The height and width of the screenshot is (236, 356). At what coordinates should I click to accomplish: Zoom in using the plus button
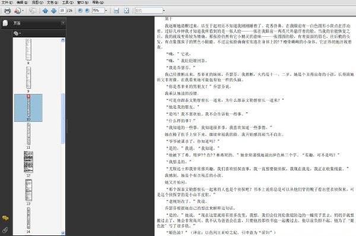pyautogui.click(x=87, y=11)
